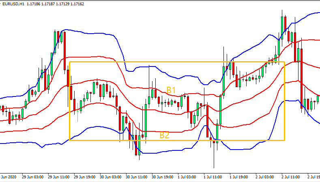The width and height of the screenshot is (320, 182).
Task: Select the "30 Jun 03:00" time axis label
Action: [x=110, y=177]
